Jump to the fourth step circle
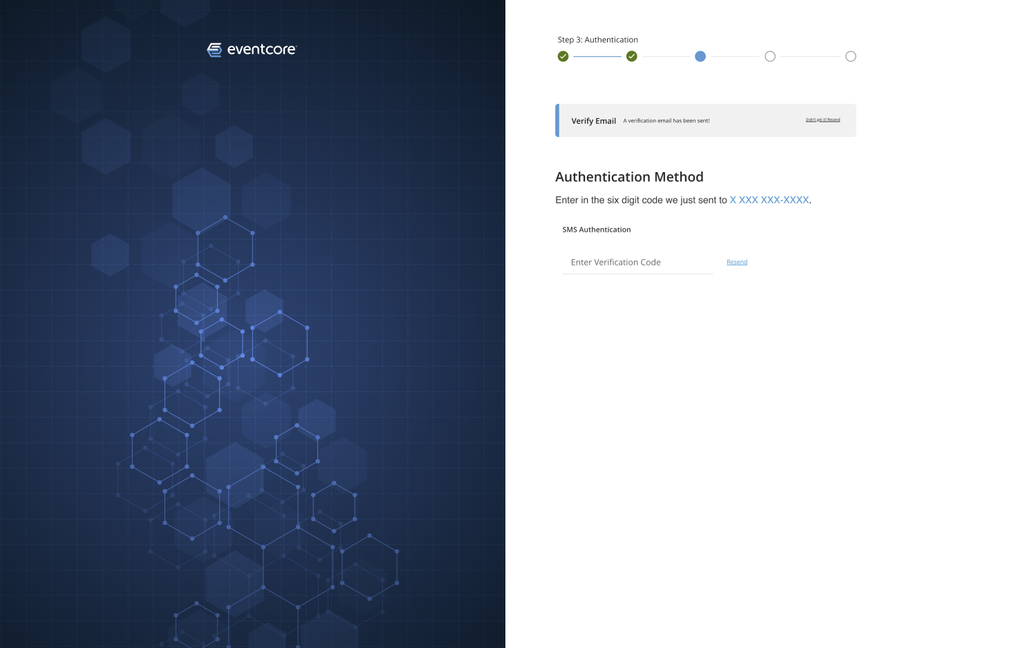The width and height of the screenshot is (1035, 648). point(770,57)
